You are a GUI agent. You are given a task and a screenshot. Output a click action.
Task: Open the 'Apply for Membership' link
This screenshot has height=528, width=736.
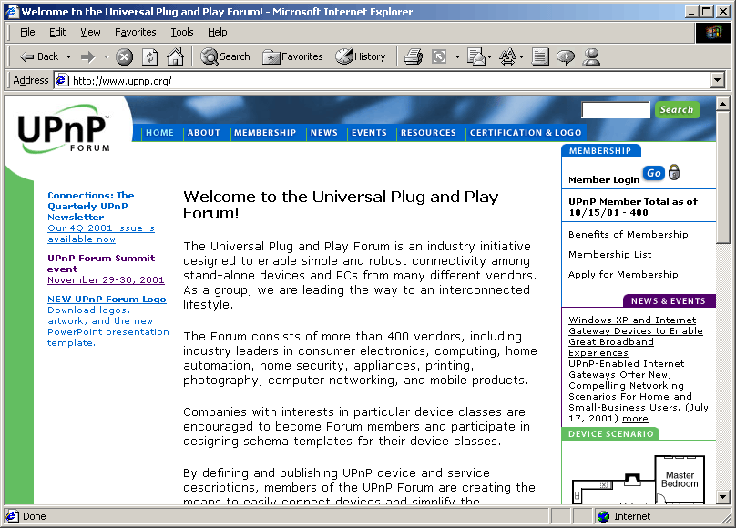coord(623,275)
